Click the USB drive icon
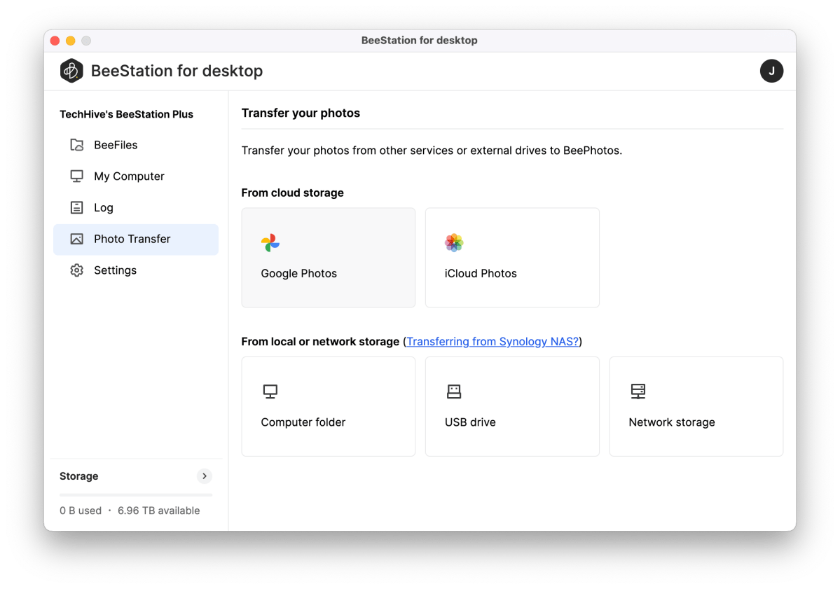 (x=454, y=391)
